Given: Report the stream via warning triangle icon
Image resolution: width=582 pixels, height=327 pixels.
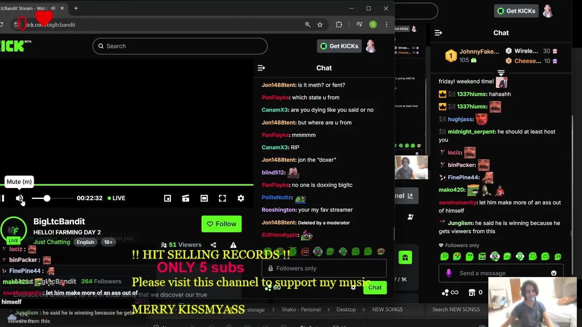Looking at the screenshot, I should (x=233, y=245).
